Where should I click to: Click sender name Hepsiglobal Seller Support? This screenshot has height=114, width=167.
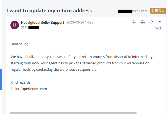point(43,23)
